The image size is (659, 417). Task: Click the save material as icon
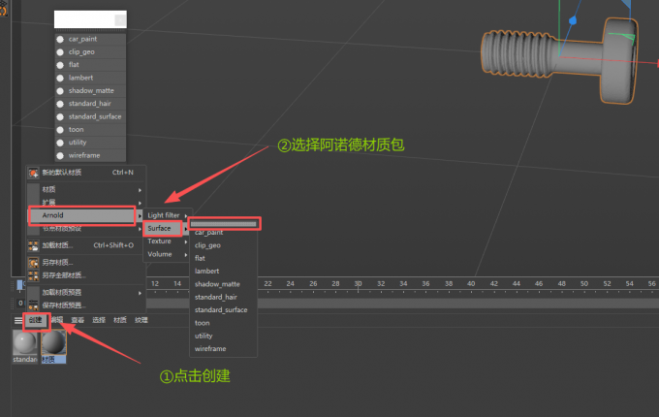[33, 262]
